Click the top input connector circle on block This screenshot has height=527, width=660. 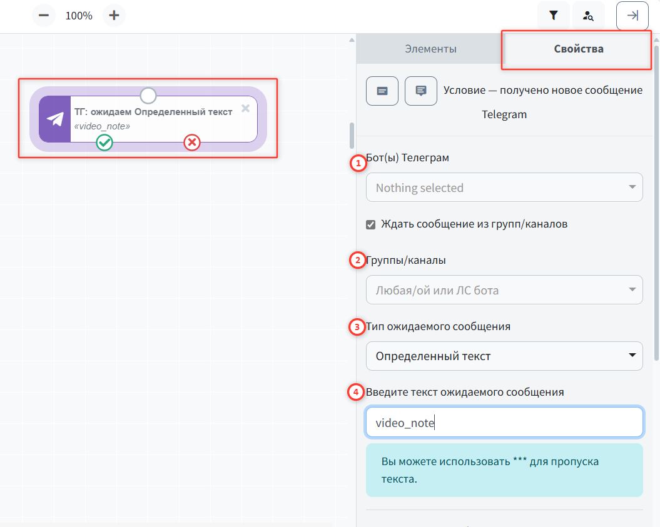(x=148, y=96)
